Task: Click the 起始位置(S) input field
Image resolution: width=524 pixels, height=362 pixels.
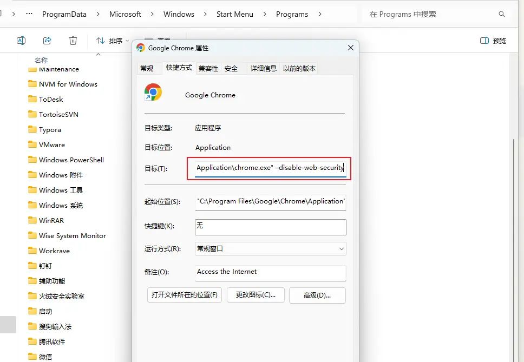Action: coord(270,202)
